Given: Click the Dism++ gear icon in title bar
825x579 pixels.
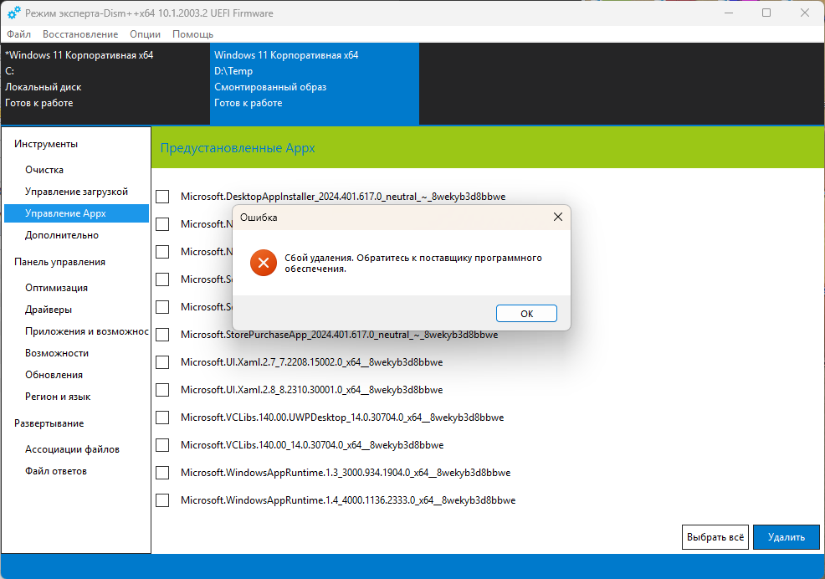Looking at the screenshot, I should (x=13, y=13).
